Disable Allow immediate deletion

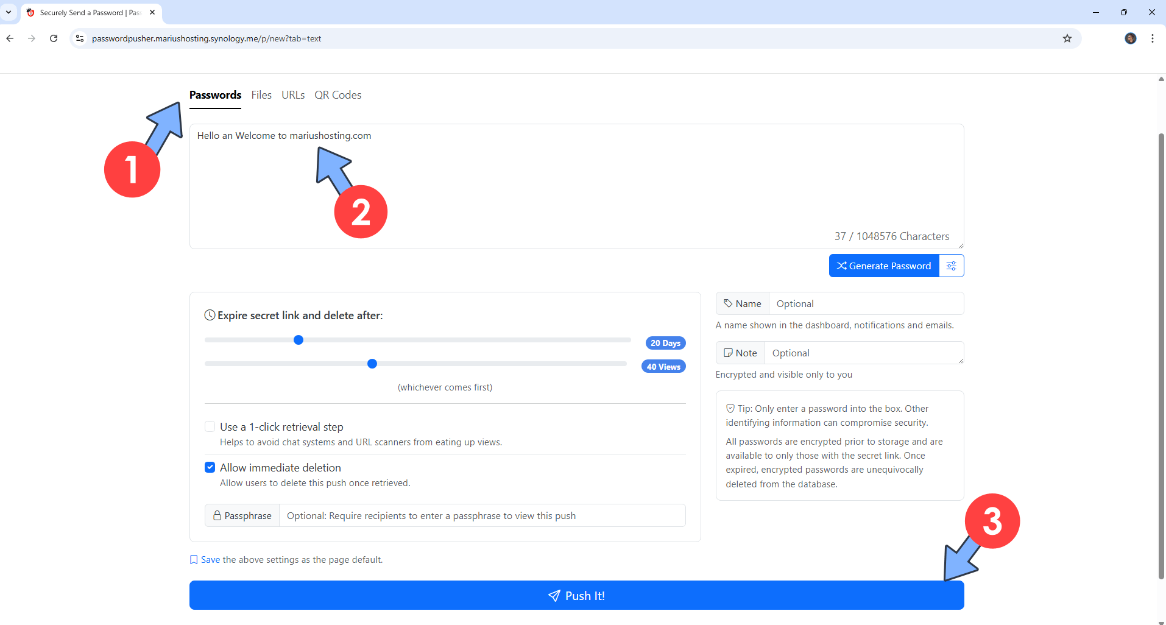210,467
